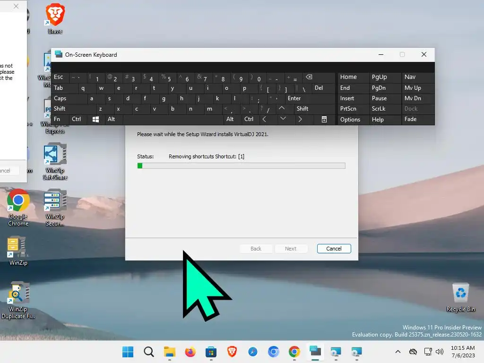Open Brave browser from the taskbar

[x=232, y=352]
